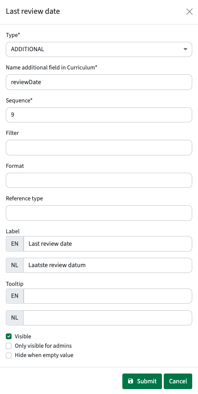Viewport: 198px width, 394px height.
Task: Click the NL Tooltip input field
Action: point(108,318)
